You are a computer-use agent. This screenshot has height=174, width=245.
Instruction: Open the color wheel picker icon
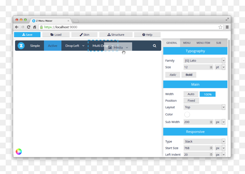point(19,151)
